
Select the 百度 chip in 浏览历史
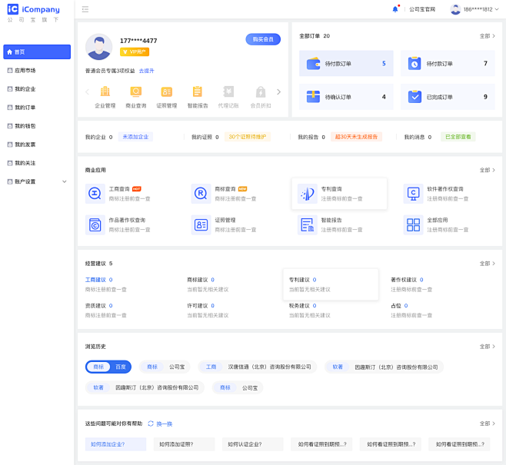point(121,367)
